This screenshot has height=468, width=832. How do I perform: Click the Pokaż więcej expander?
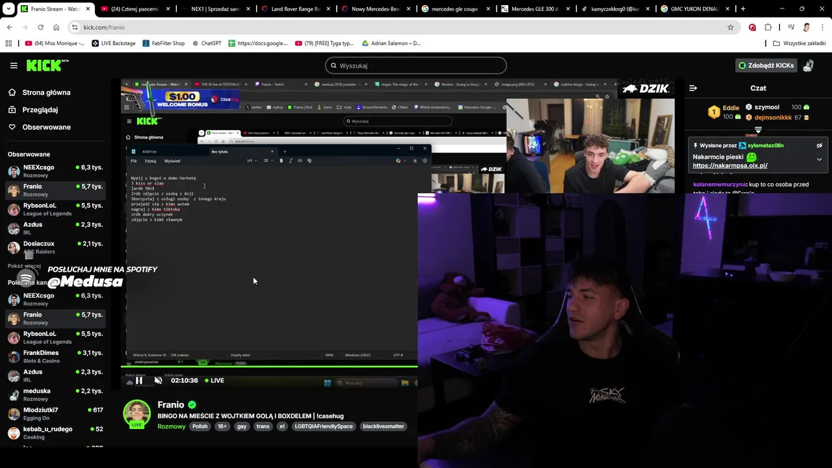click(x=24, y=266)
